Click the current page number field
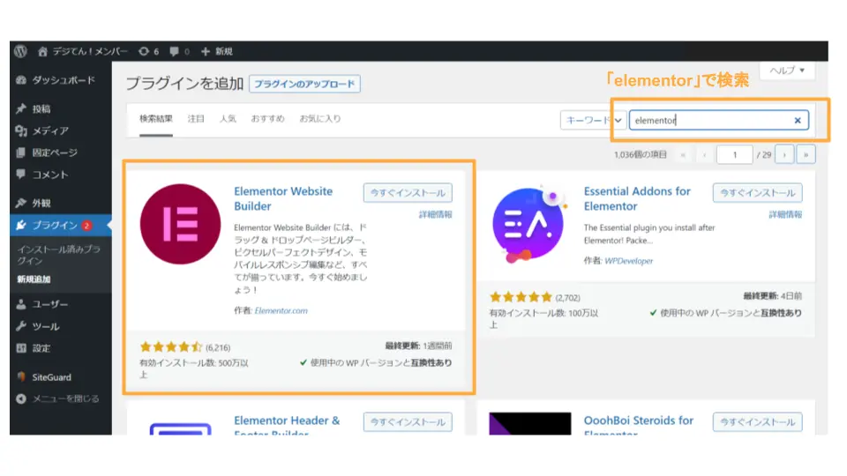Screen dimensions: 847x476 734,155
